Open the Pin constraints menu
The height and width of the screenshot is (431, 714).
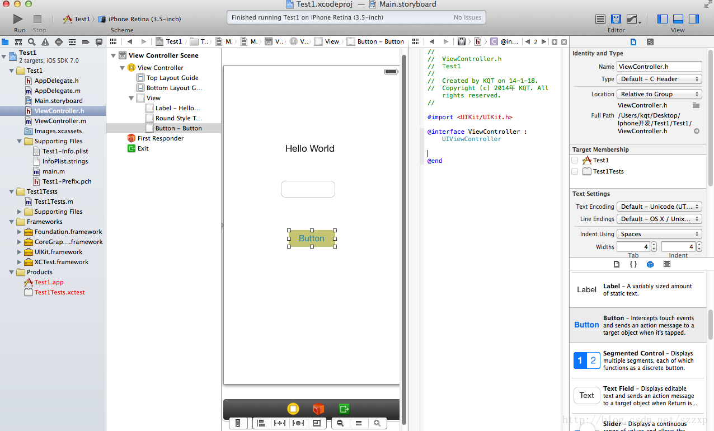coord(279,423)
